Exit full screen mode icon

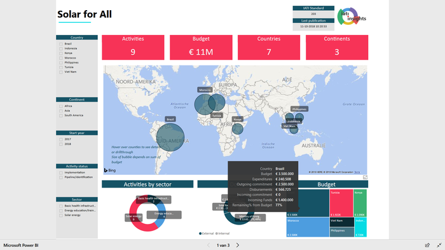(439, 245)
